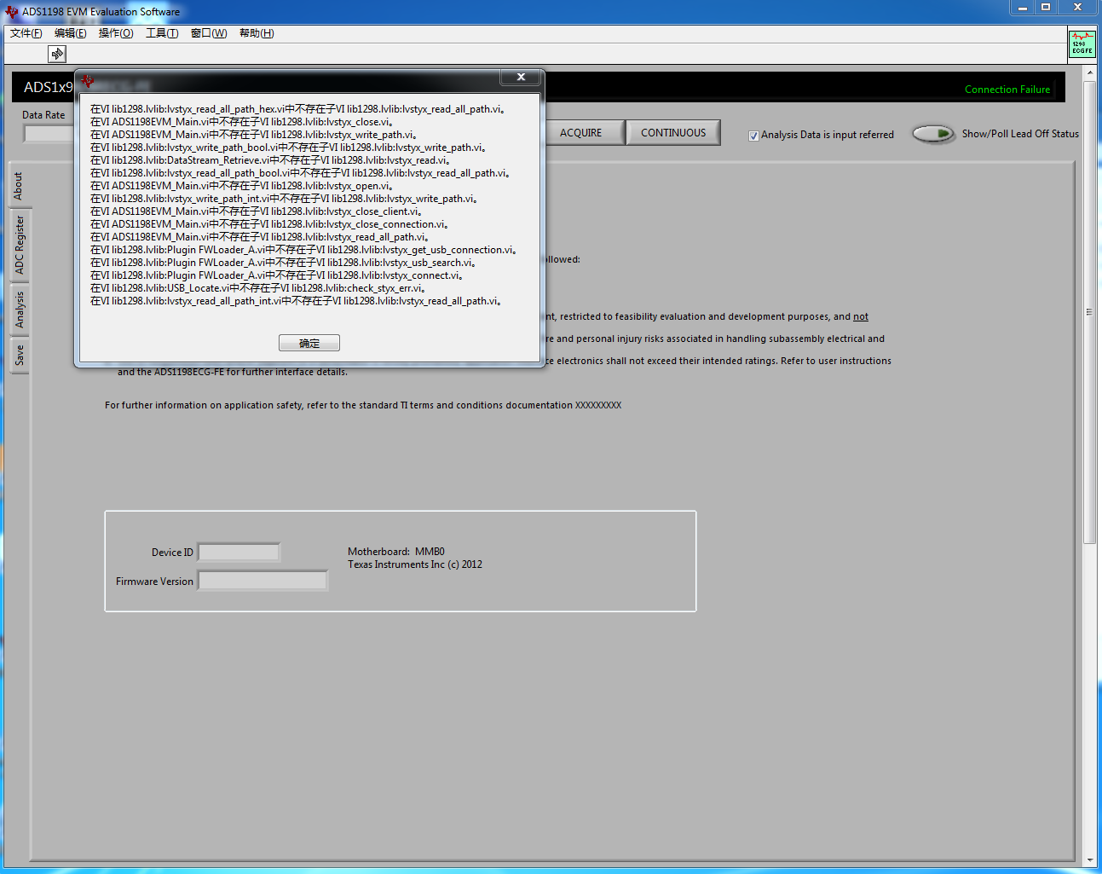Click the error line ending in lvstyx_open.vi
The width and height of the screenshot is (1102, 874).
[x=241, y=186]
